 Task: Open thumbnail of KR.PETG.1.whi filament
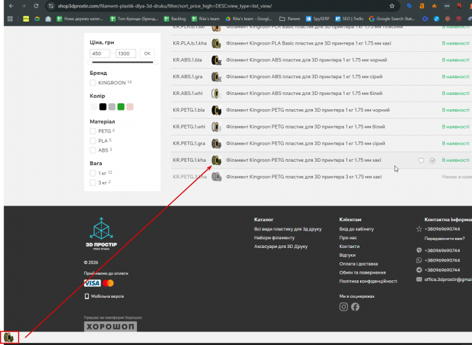pyautogui.click(x=216, y=127)
